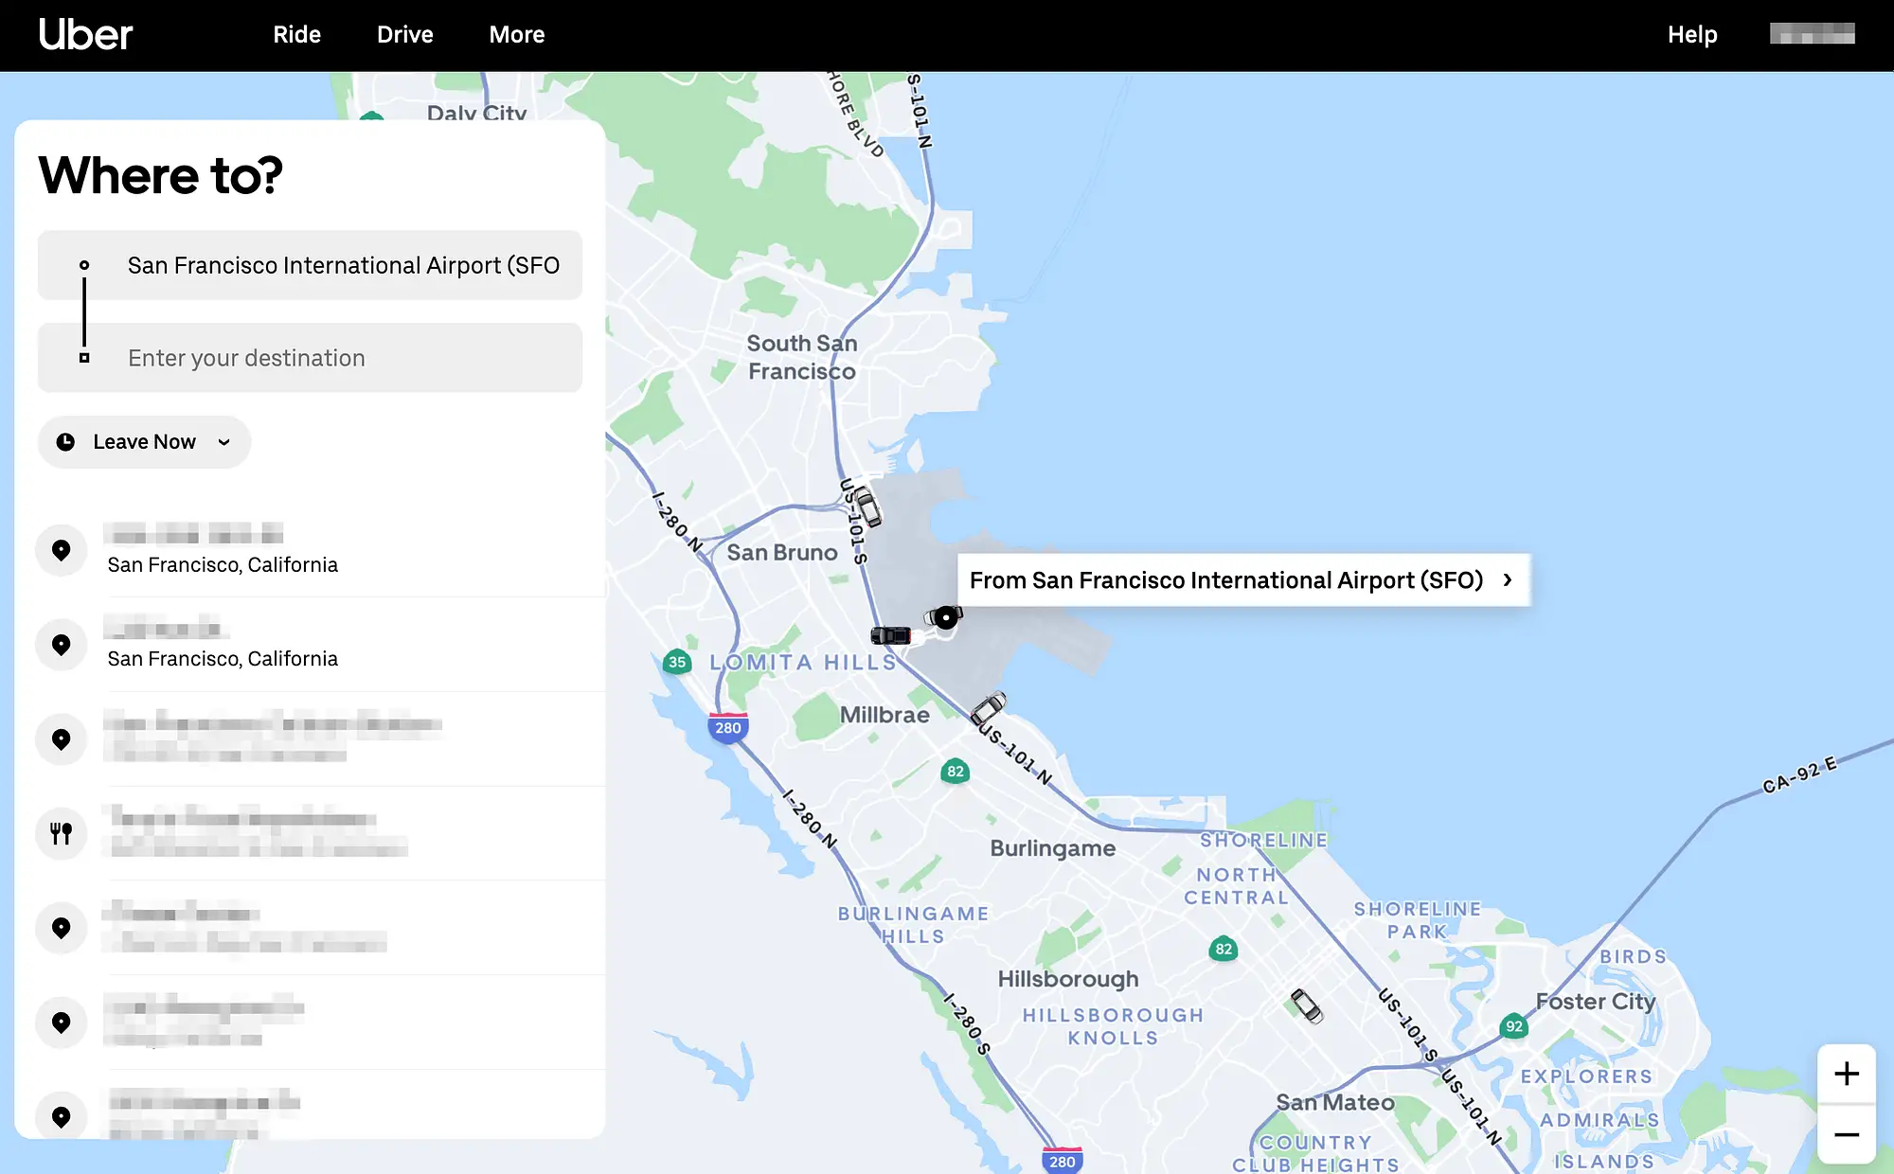The image size is (1894, 1174).
Task: Click the Route 82 marker near Hillsborough
Action: coord(1224,949)
